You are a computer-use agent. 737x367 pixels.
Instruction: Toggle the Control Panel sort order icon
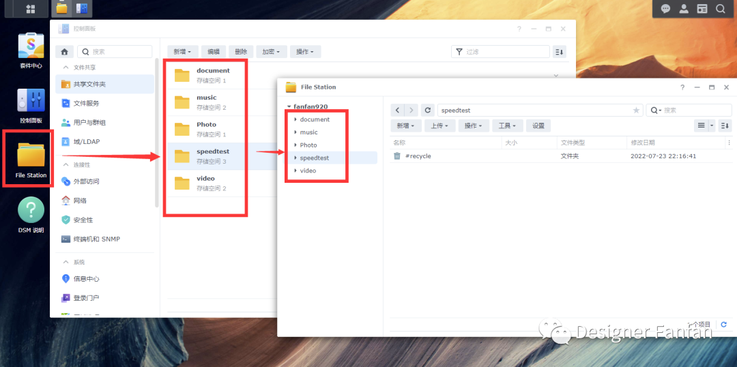(x=560, y=52)
